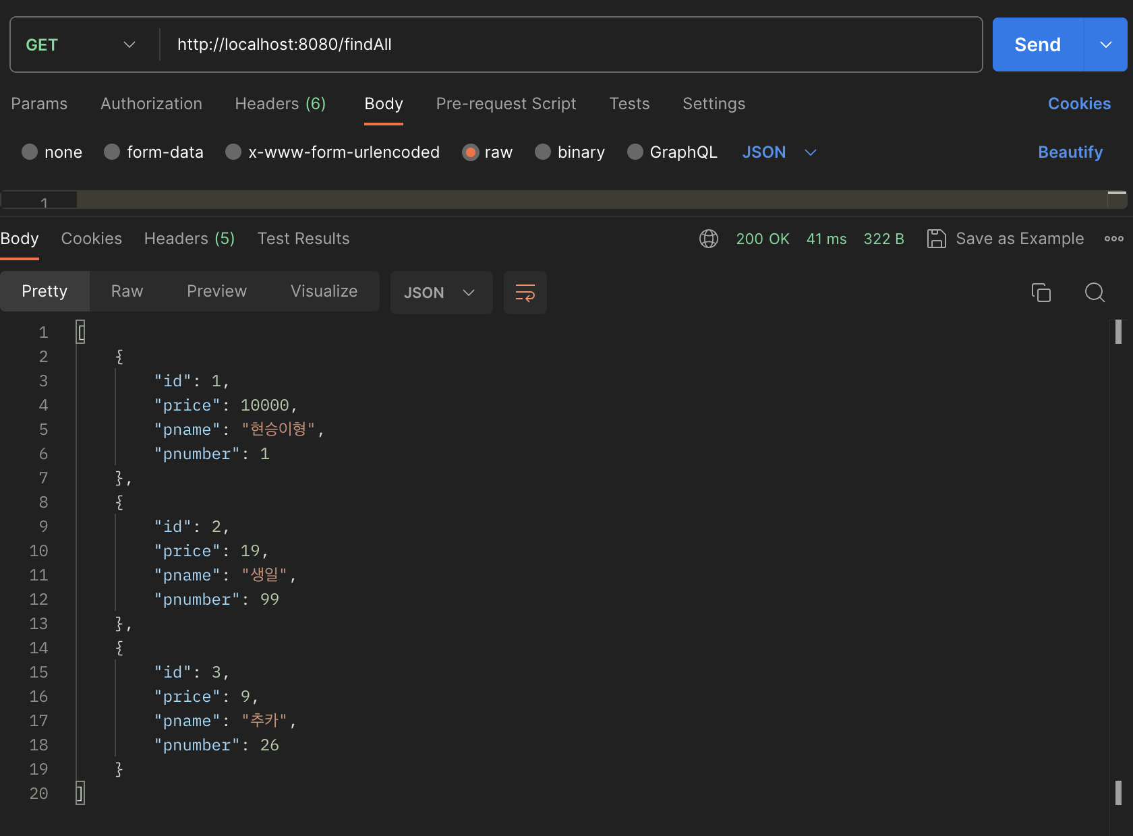Open the JSON format dropdown in response toolbar
The width and height of the screenshot is (1133, 836).
point(441,293)
